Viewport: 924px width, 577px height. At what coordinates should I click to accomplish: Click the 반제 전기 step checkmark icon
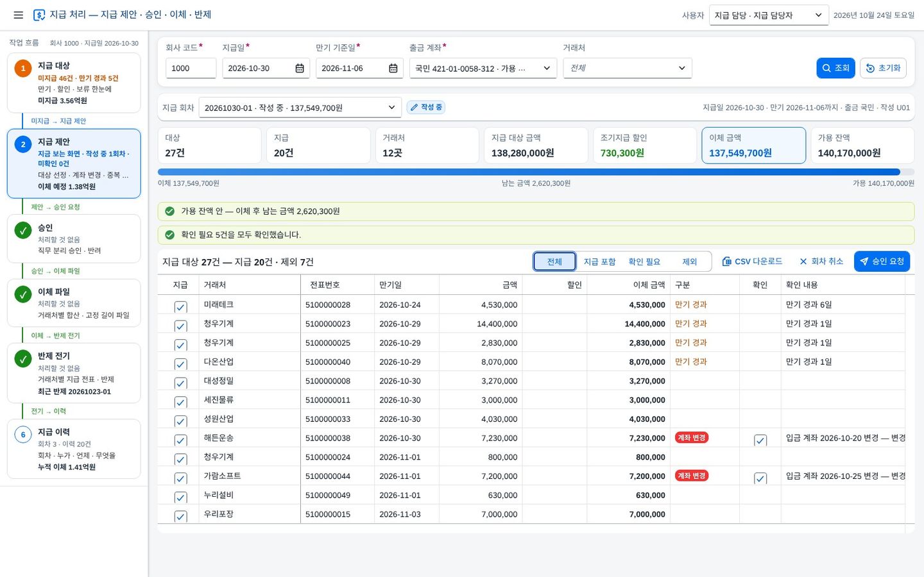pos(23,358)
